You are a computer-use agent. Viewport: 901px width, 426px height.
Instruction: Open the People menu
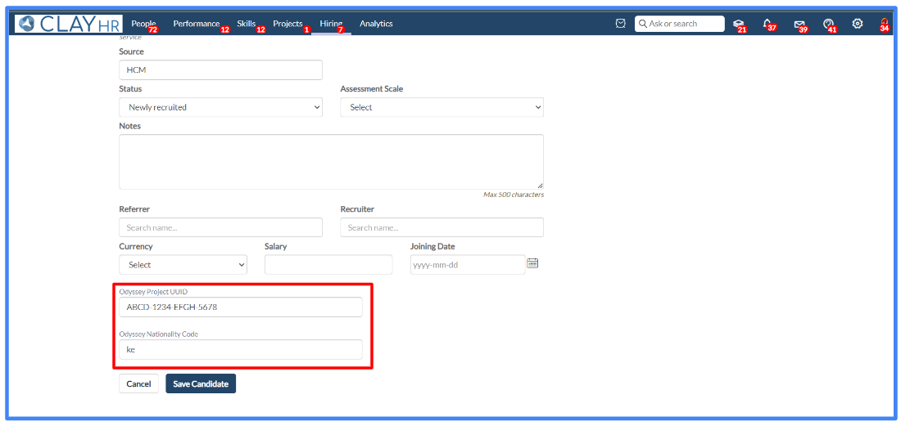[143, 24]
